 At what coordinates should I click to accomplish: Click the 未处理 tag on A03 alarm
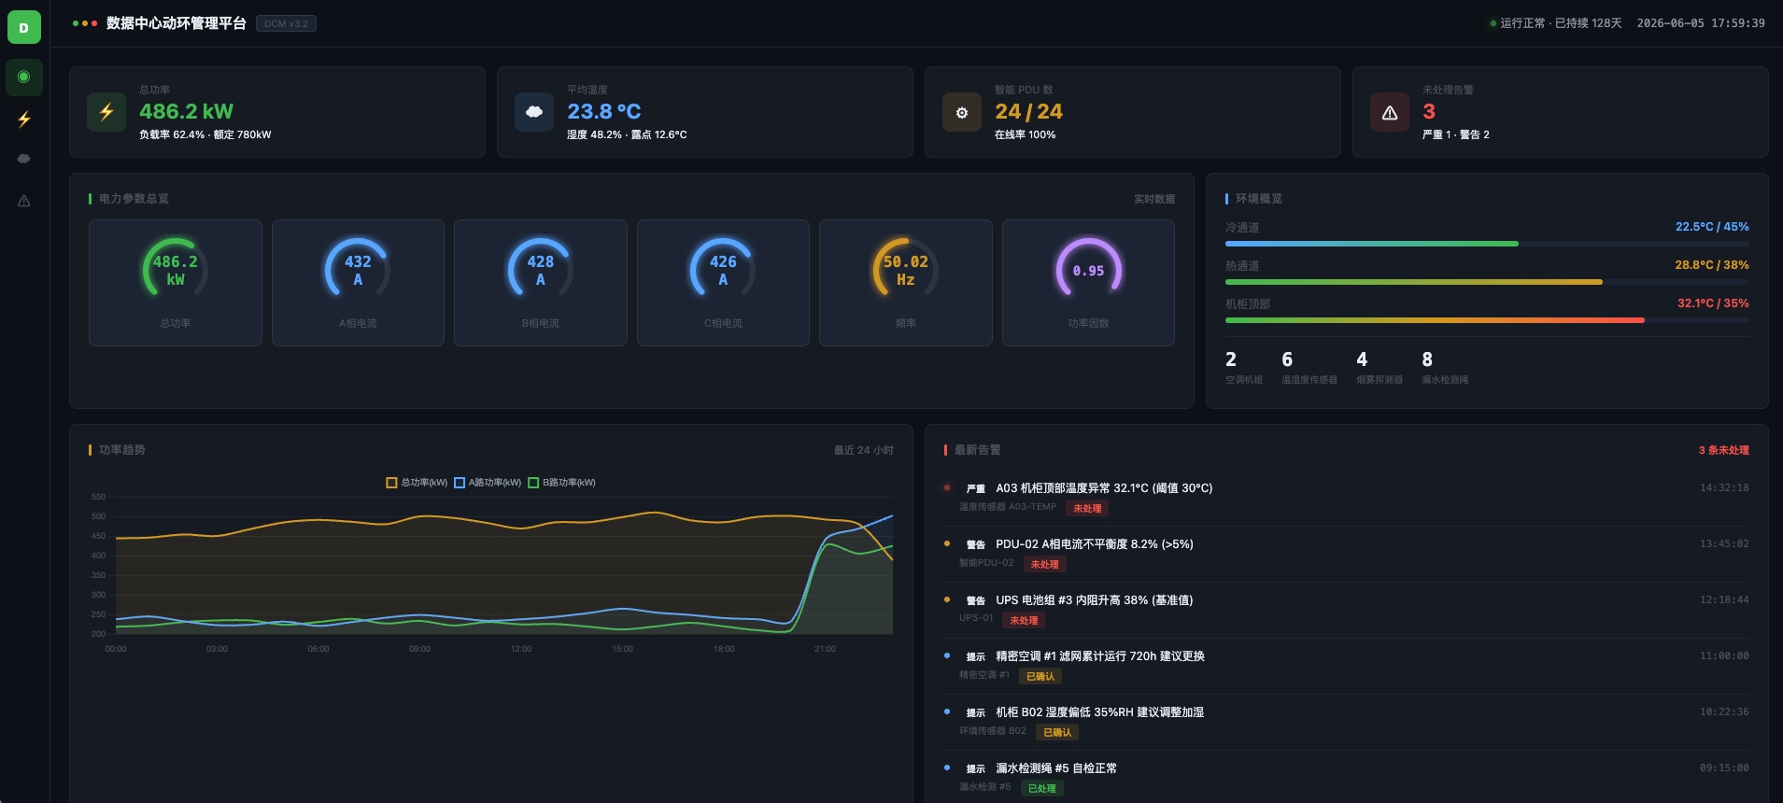coord(1087,509)
